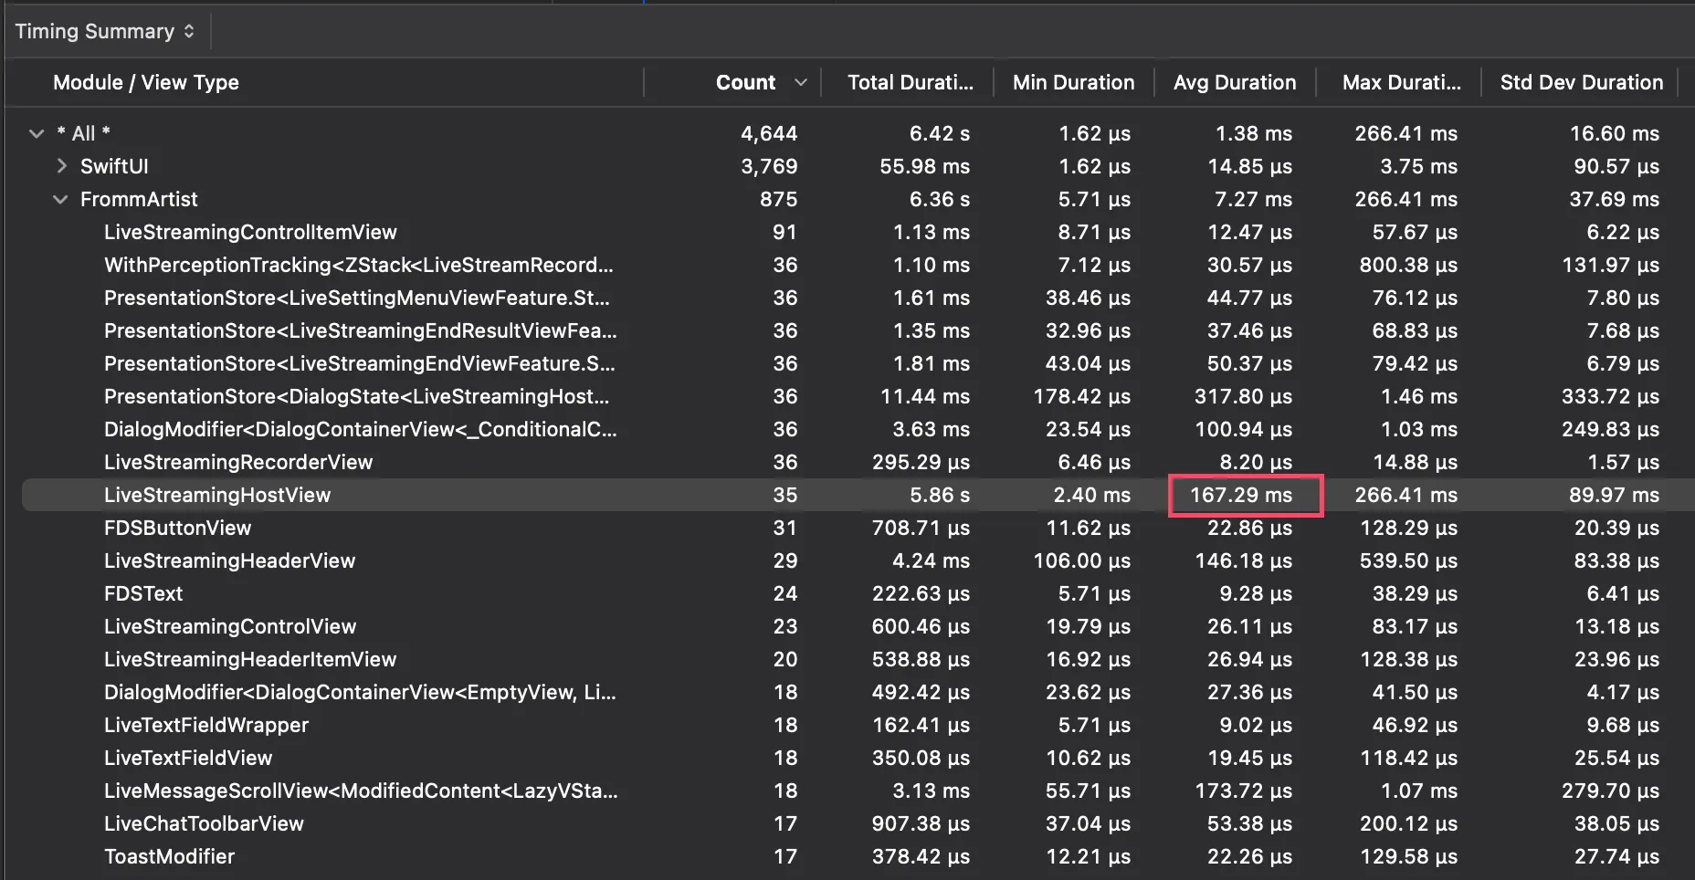Click the 37.69 ms std dev cell

(x=1615, y=199)
